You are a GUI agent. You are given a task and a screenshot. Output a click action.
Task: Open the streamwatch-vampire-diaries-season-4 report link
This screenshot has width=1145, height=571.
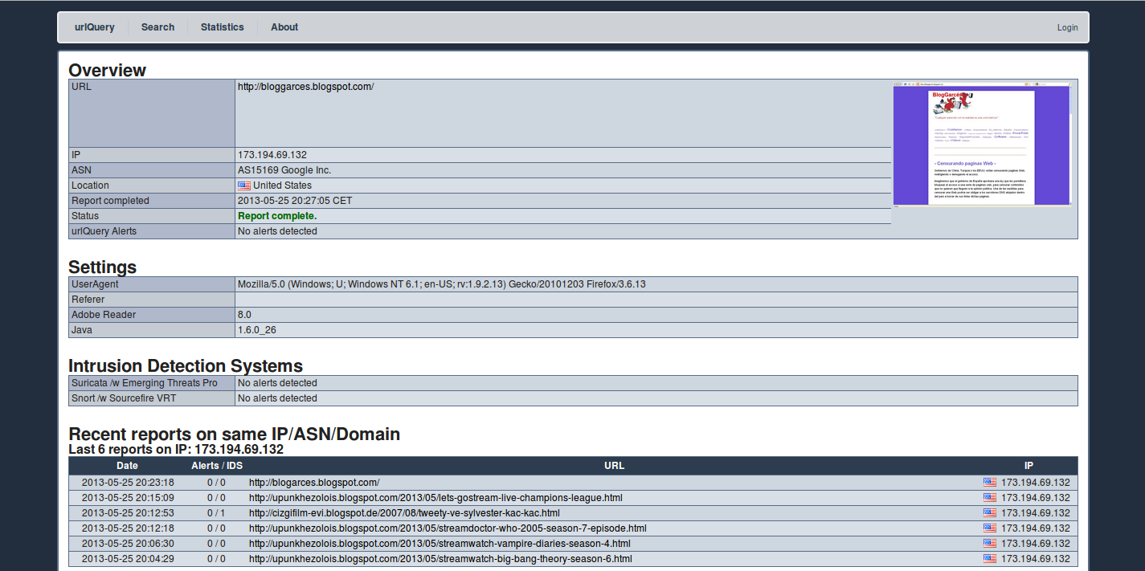pos(440,543)
